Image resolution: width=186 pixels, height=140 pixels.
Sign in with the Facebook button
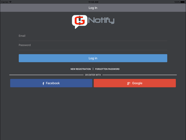[51, 83]
